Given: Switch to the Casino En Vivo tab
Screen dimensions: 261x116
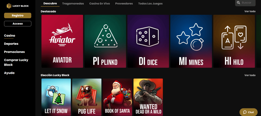Looking at the screenshot, I should (x=100, y=4).
